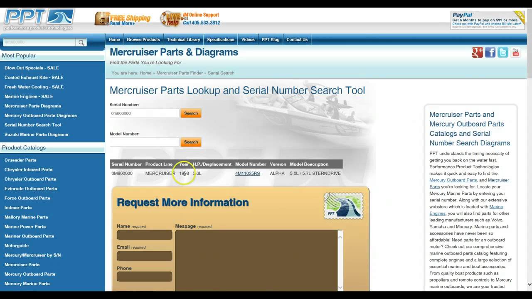Open the Twitter social icon
Image resolution: width=532 pixels, height=299 pixels.
pyautogui.click(x=503, y=52)
